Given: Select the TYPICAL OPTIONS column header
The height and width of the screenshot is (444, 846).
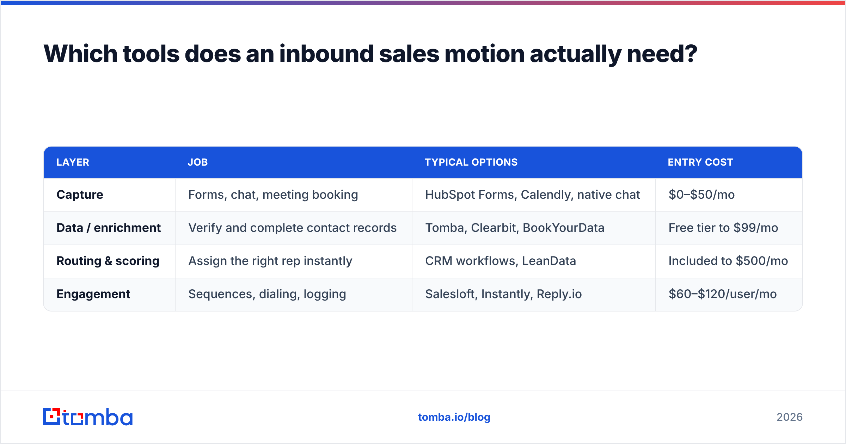Looking at the screenshot, I should (471, 162).
